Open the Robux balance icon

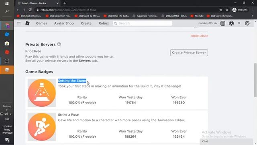231,23
